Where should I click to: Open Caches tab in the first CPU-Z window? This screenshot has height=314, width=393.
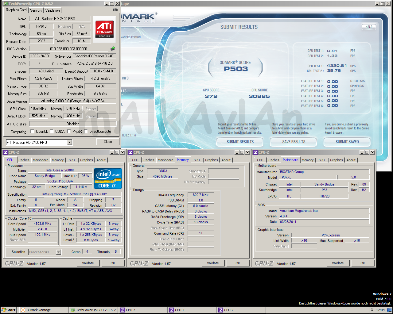pos(24,160)
